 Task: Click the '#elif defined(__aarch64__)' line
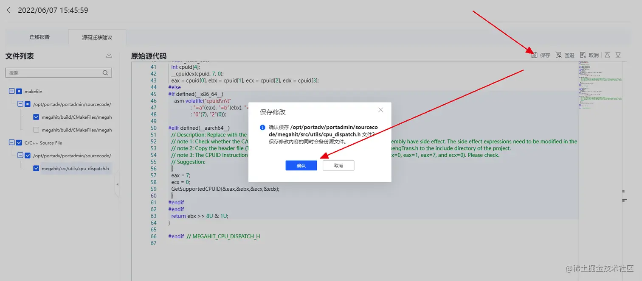[199, 128]
